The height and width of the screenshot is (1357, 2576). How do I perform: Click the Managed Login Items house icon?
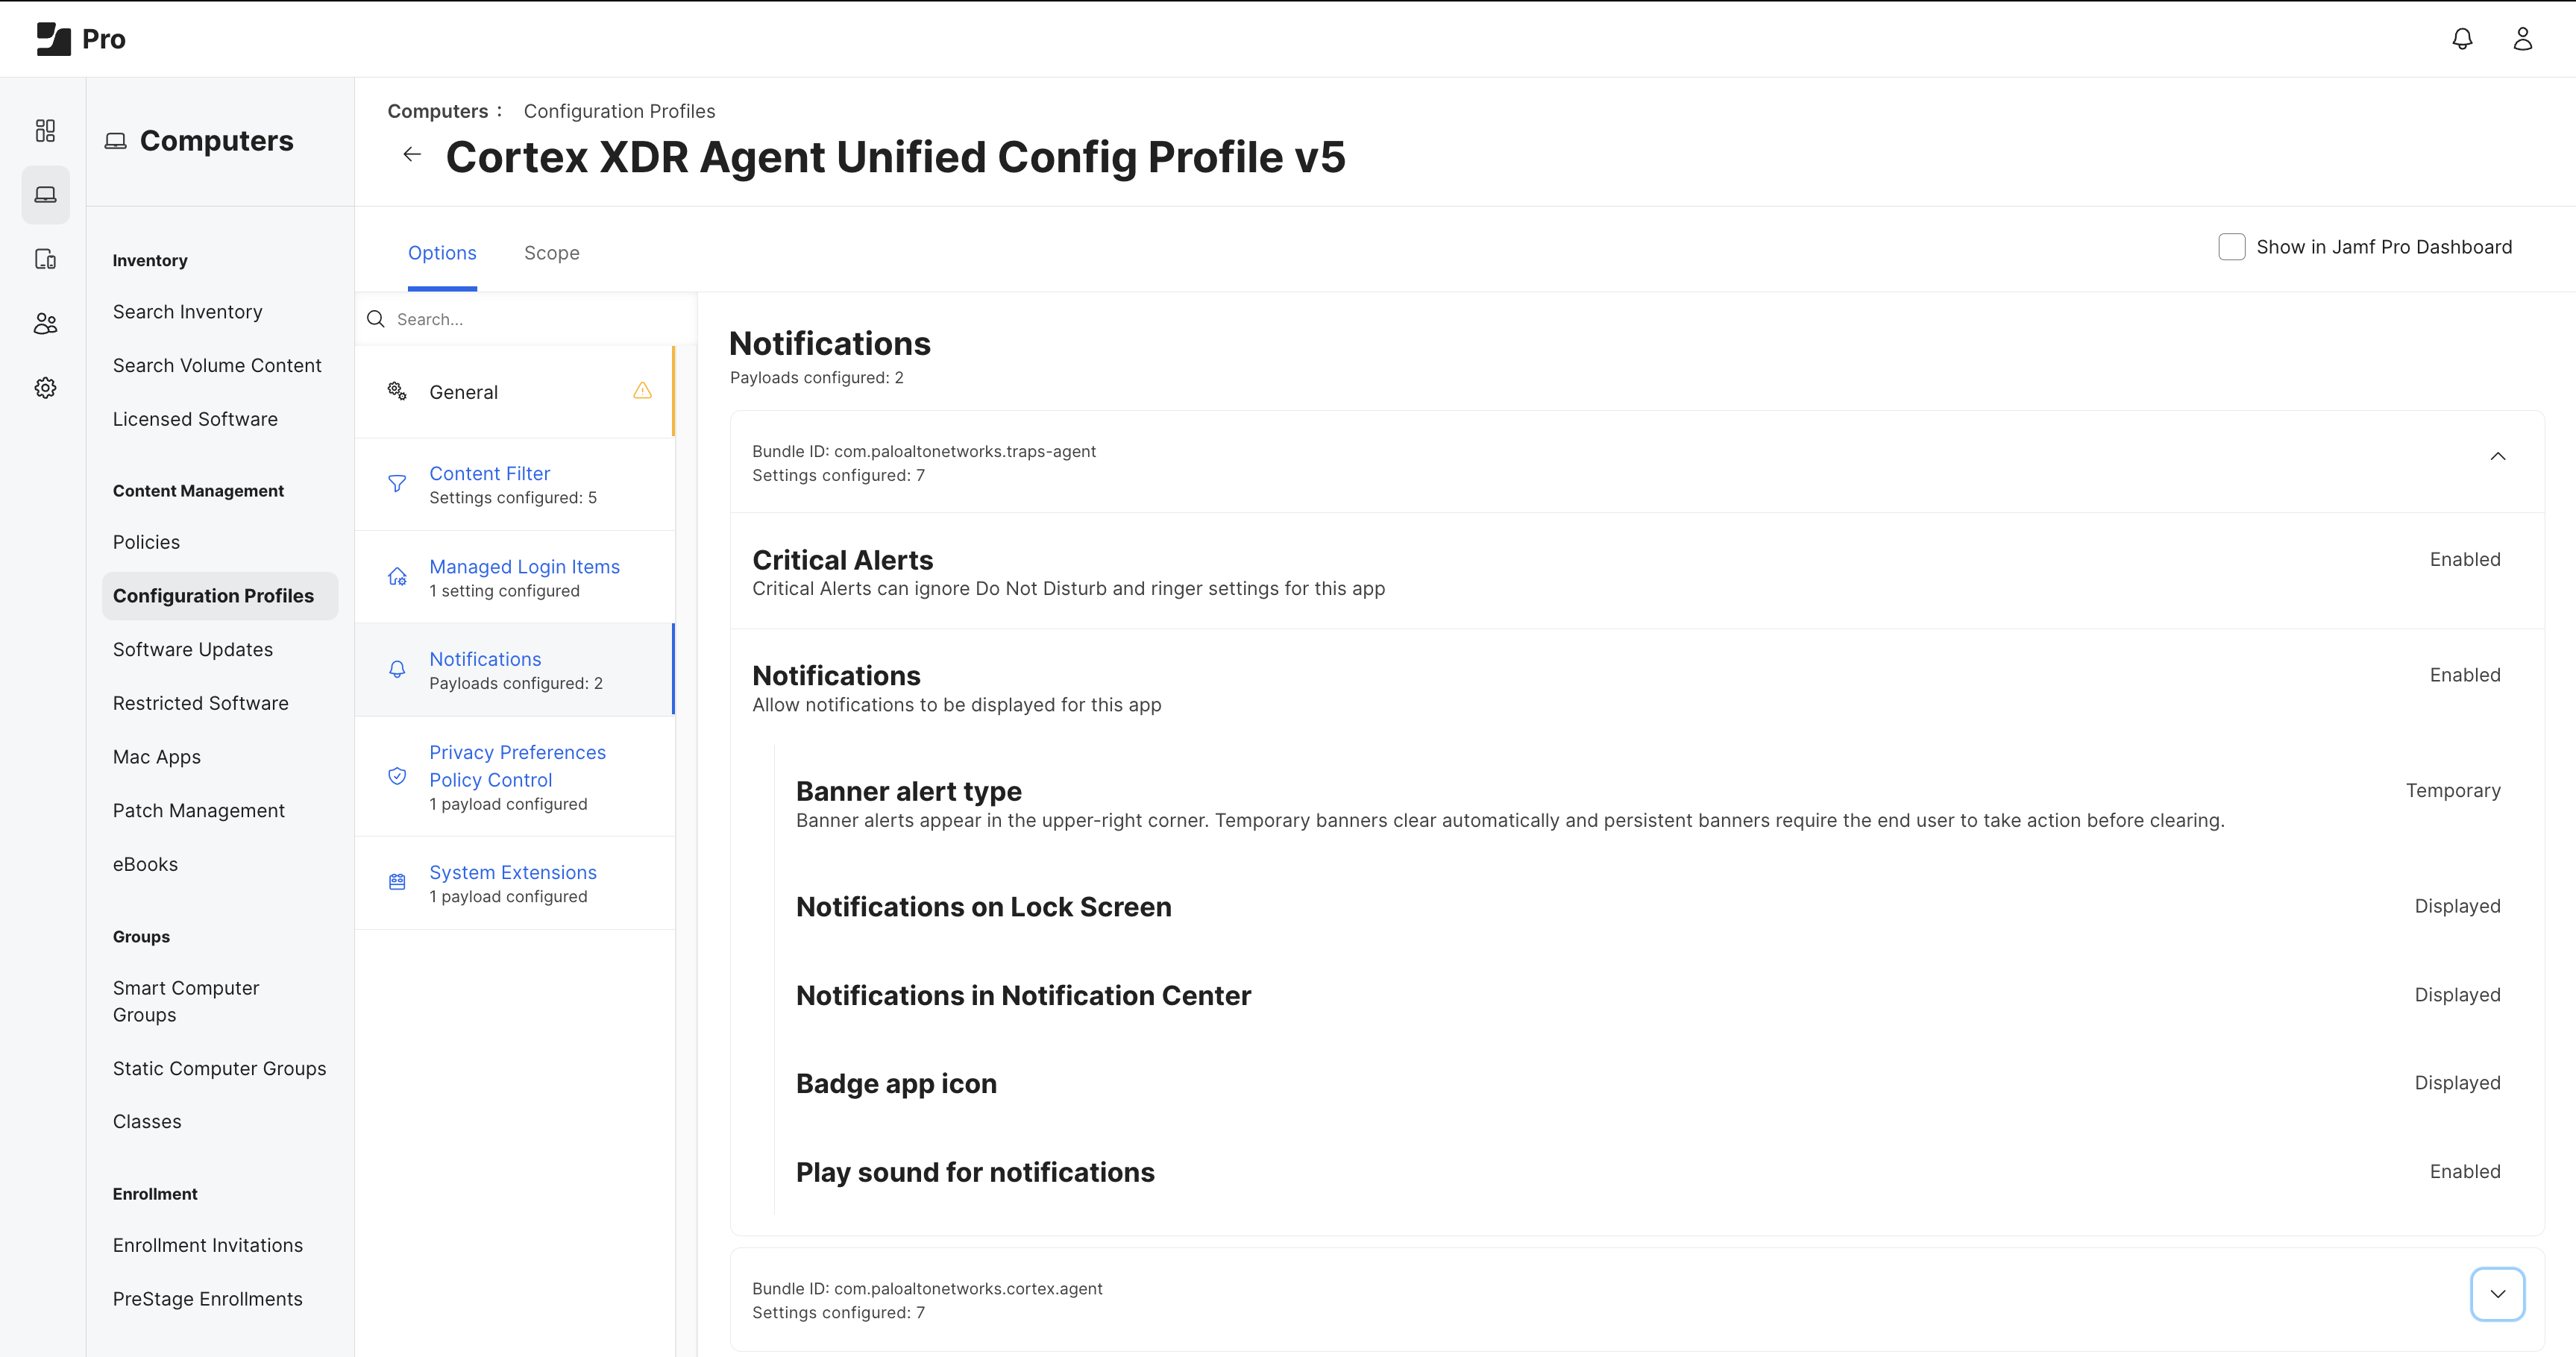[x=397, y=577]
